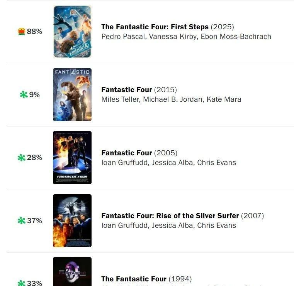Open The Fantastic Four (1994) title
Viewport: 294px width, 286px height.
(147, 279)
